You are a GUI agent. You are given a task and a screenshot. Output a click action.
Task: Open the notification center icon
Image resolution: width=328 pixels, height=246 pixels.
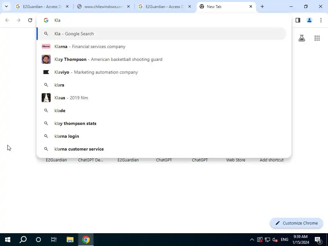(318, 240)
